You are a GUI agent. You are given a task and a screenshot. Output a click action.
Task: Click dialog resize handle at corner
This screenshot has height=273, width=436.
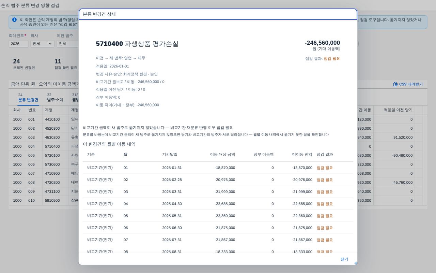coord(356,263)
